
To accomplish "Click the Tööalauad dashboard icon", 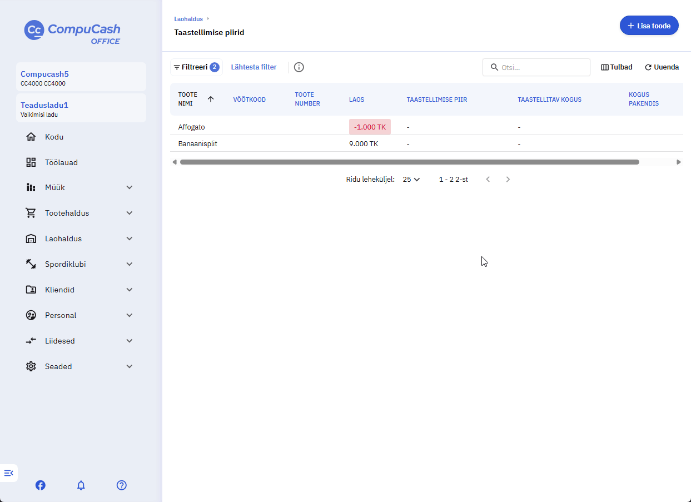I will pyautogui.click(x=31, y=162).
